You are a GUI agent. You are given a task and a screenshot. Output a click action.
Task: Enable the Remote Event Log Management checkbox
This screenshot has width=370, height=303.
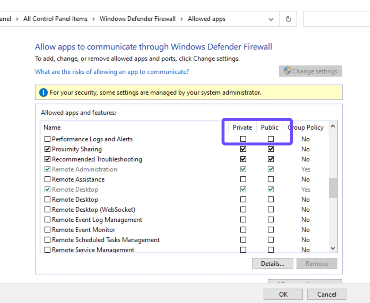point(47,219)
